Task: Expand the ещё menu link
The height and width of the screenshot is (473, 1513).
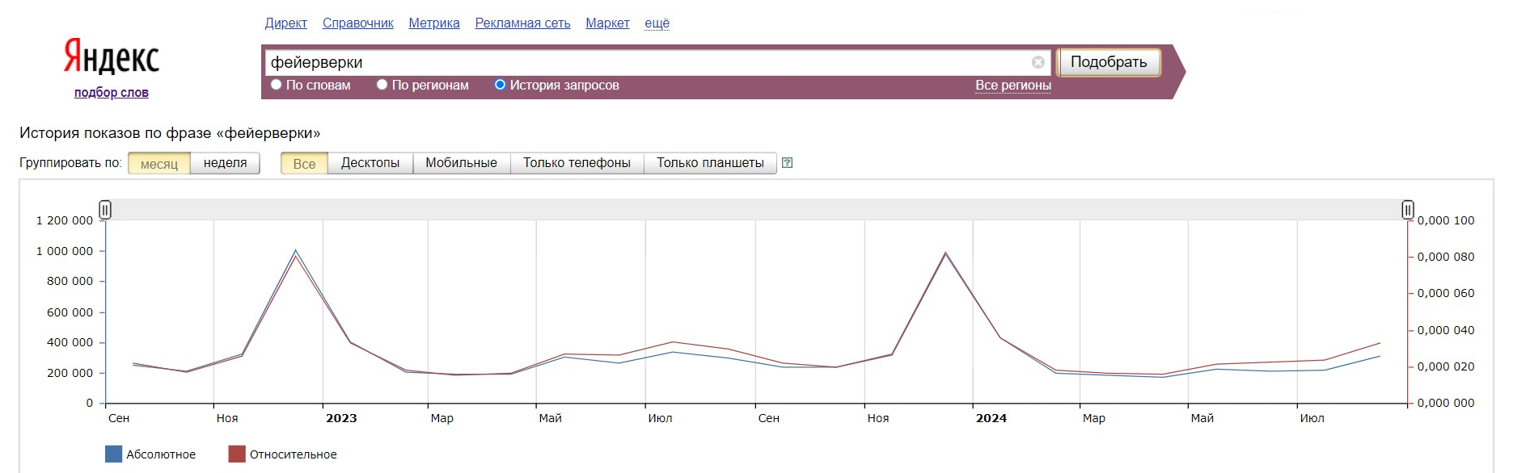Action: click(x=657, y=23)
